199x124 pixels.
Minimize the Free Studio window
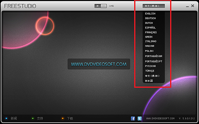[187, 6]
